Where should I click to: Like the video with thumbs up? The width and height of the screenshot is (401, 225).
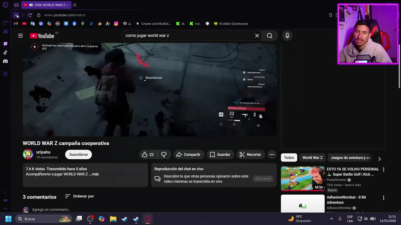148,154
